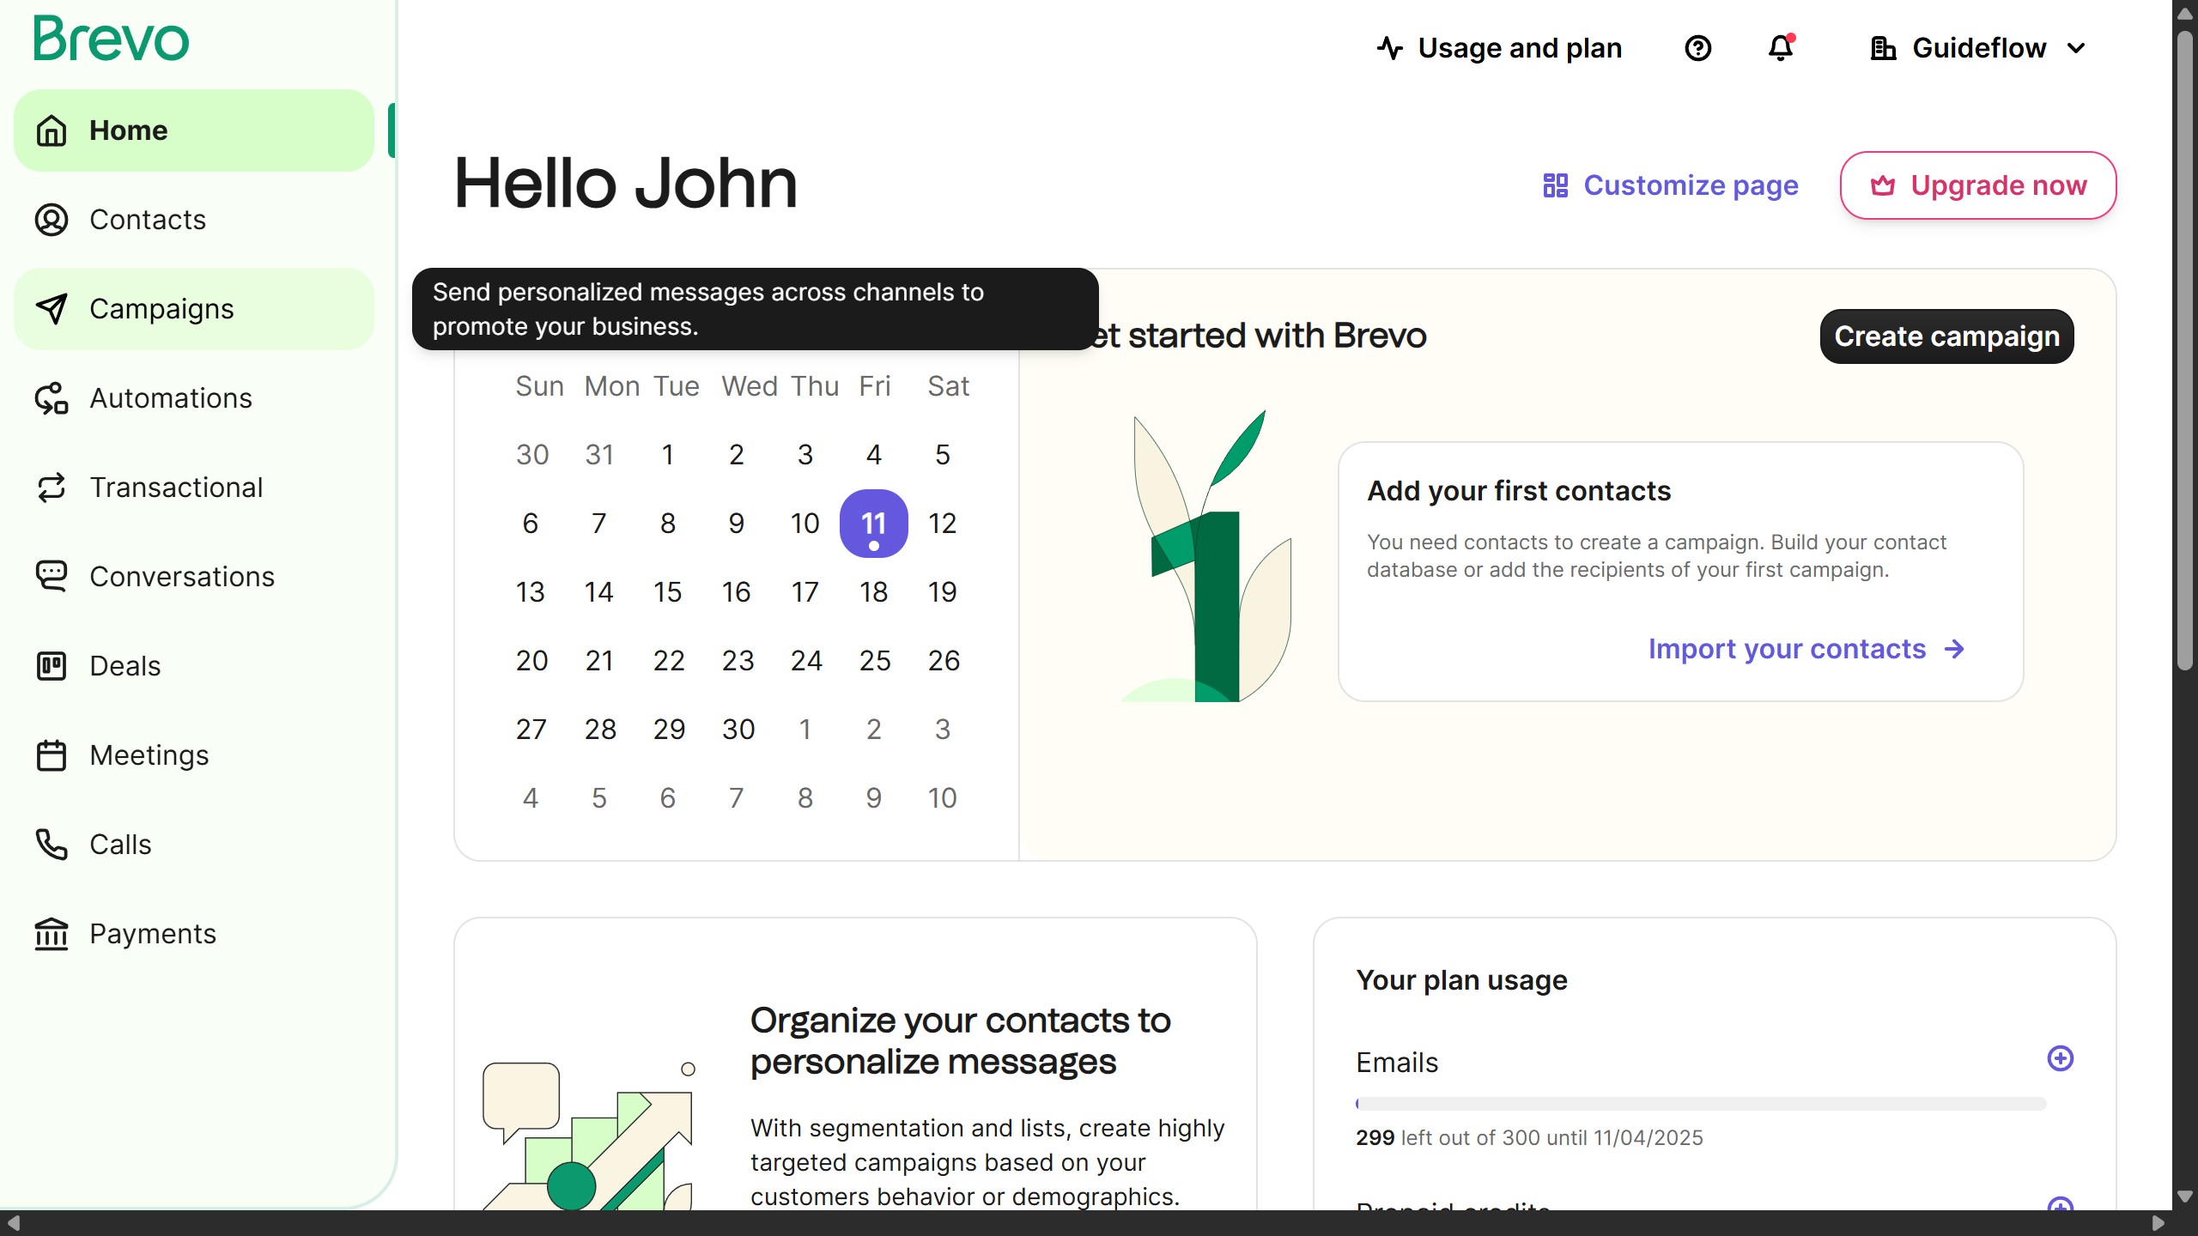
Task: Click the Calls phone icon
Action: click(x=52, y=844)
